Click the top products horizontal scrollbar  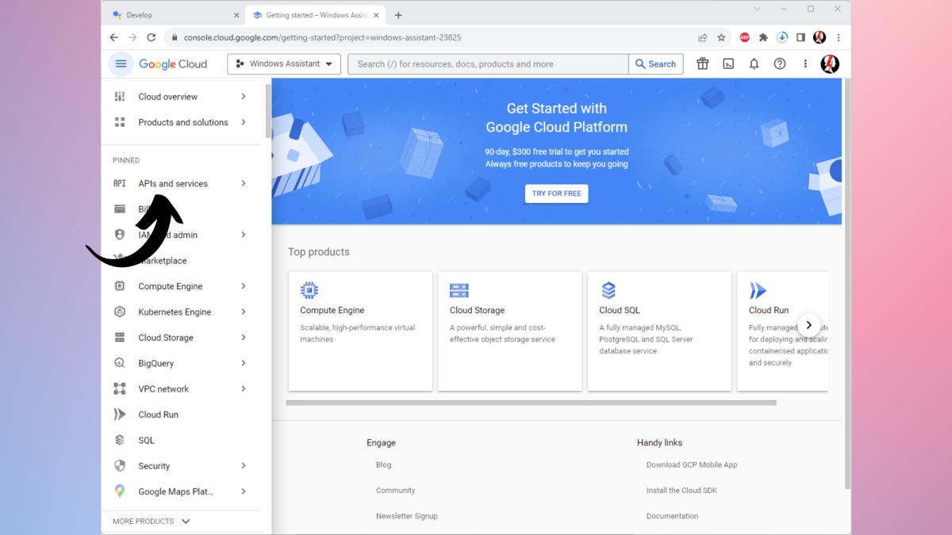point(531,403)
